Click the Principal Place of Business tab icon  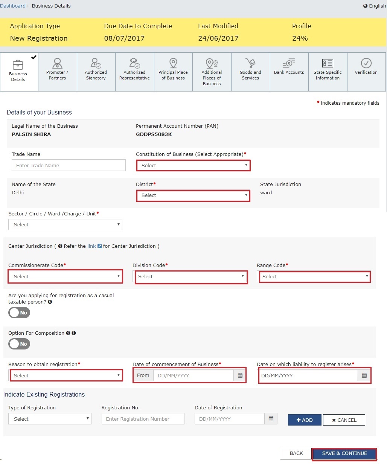(173, 63)
